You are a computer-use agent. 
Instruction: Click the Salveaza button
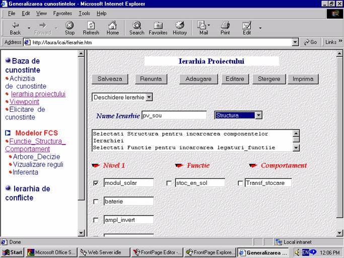(110, 79)
